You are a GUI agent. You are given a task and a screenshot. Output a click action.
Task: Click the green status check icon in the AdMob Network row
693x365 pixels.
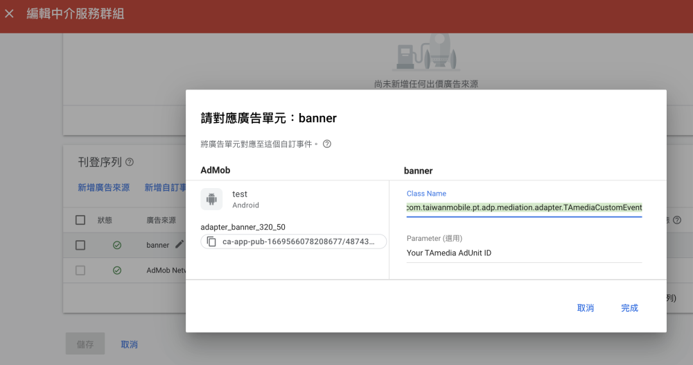tap(117, 271)
